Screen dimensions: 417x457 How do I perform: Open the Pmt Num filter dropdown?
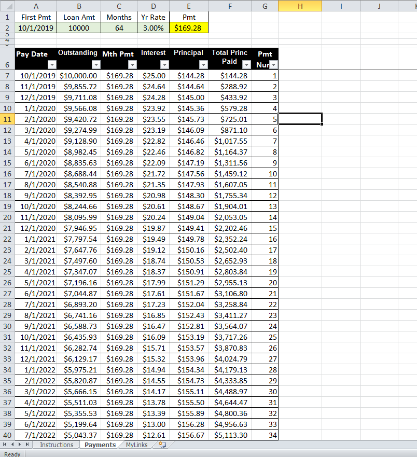[273, 64]
